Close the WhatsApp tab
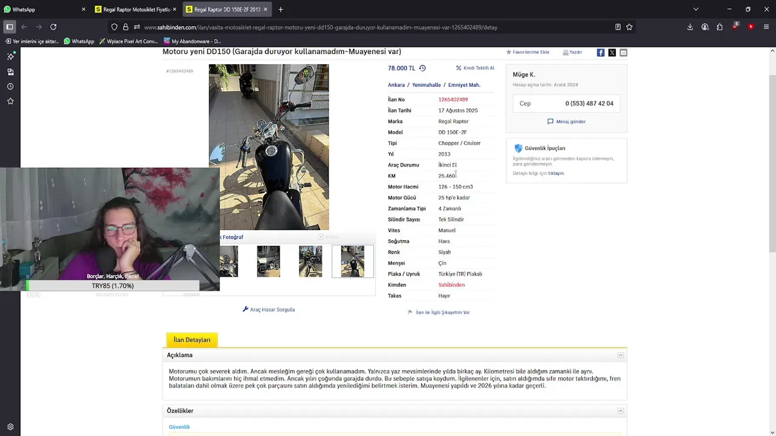The height and width of the screenshot is (436, 776). point(84,10)
